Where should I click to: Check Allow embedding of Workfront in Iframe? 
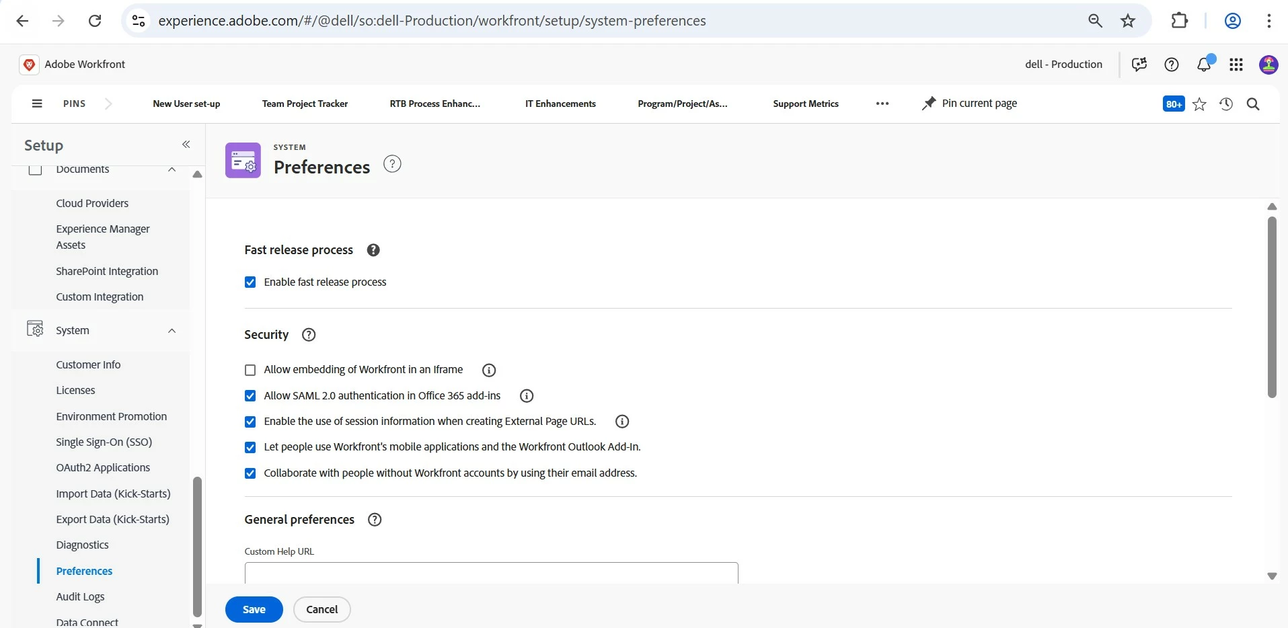[250, 370]
